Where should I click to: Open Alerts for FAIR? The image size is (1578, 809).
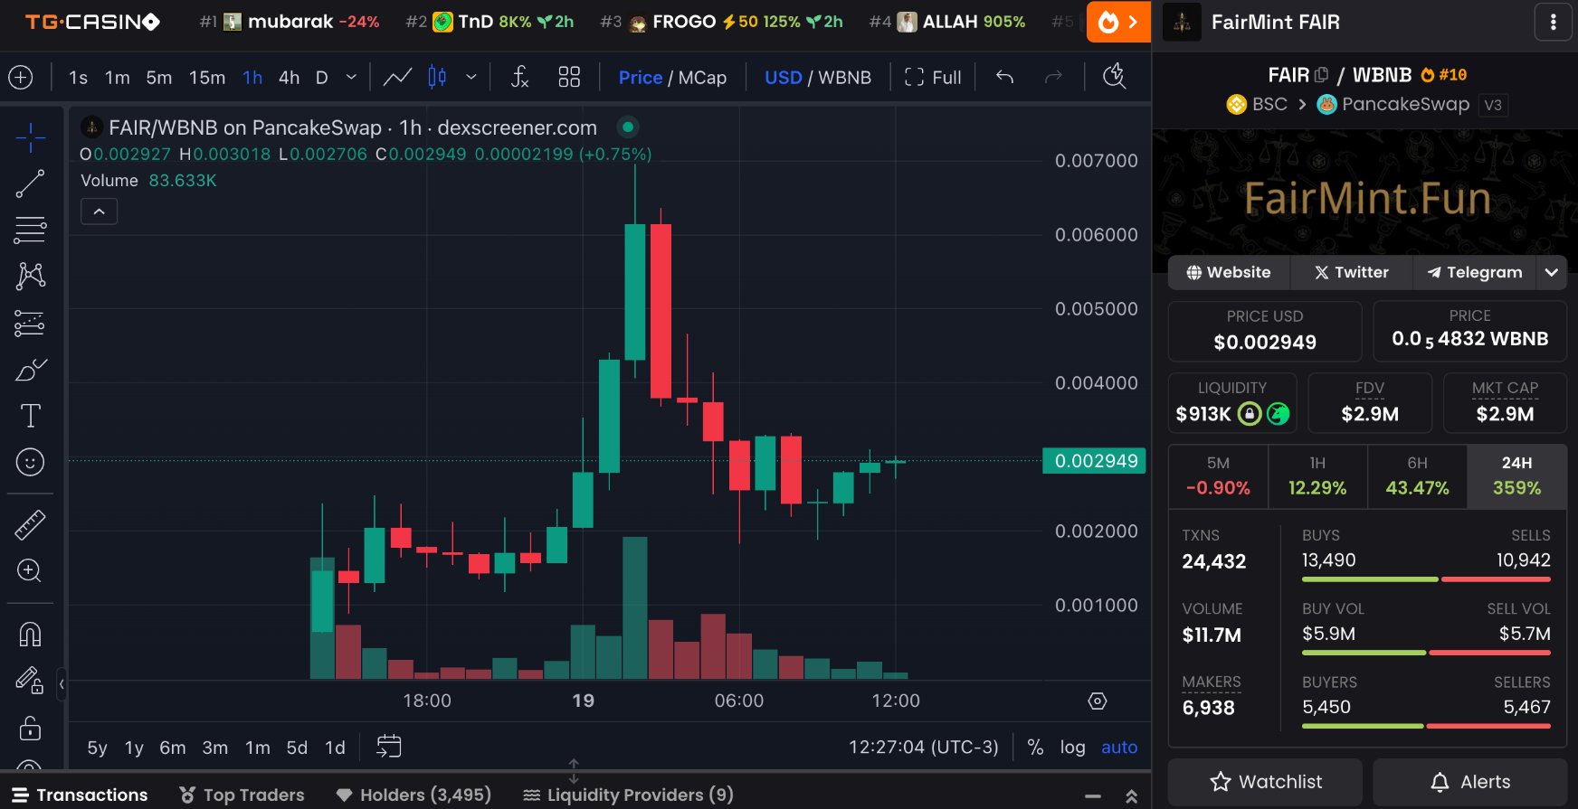tap(1469, 782)
